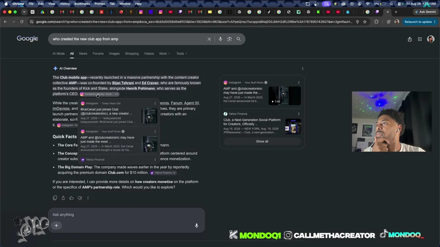
Task: Open the Chrome extensions puzzle icon
Action: [376, 22]
